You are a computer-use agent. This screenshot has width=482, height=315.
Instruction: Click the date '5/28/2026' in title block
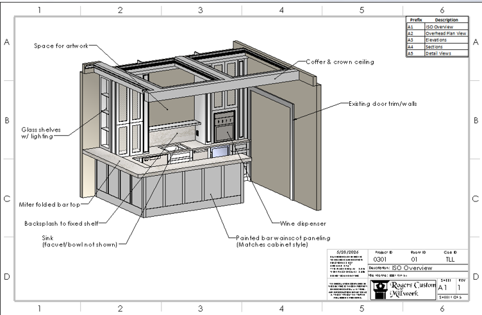[x=347, y=252]
